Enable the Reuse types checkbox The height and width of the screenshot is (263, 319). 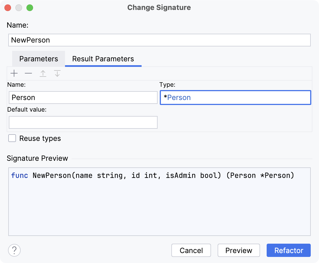tap(12, 138)
